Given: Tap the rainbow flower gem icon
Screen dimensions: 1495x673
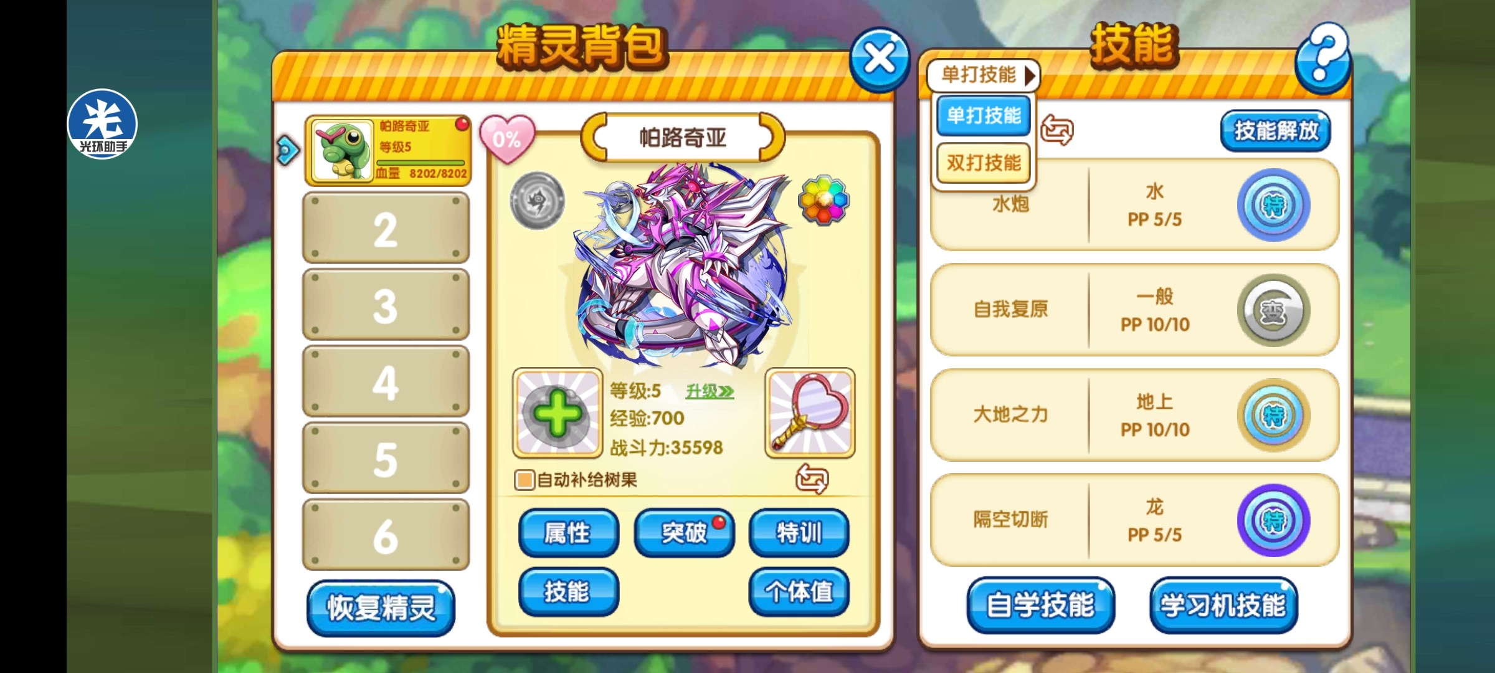Looking at the screenshot, I should pos(823,199).
